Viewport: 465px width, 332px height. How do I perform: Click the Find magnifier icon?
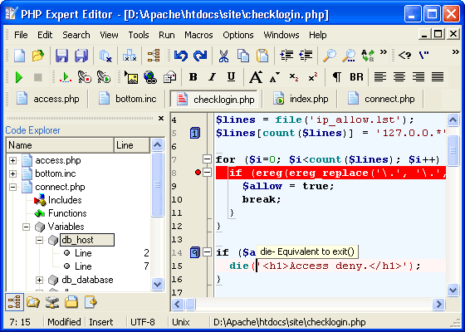click(x=329, y=56)
